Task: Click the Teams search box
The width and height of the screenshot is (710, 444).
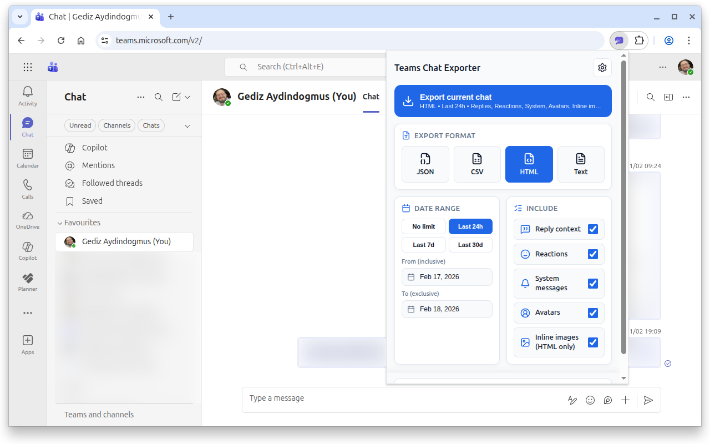Action: coord(306,67)
